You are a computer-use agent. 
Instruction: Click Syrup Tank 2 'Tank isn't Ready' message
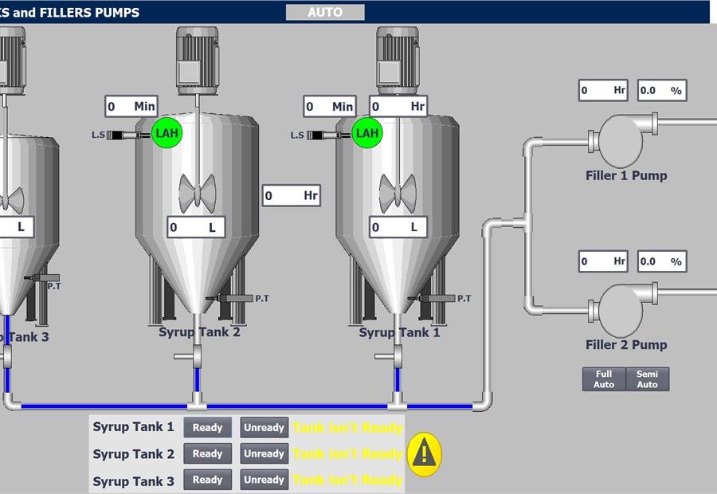coord(347,454)
